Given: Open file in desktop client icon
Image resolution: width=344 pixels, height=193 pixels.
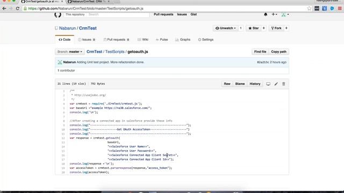Looking at the screenshot, I should (x=268, y=84).
